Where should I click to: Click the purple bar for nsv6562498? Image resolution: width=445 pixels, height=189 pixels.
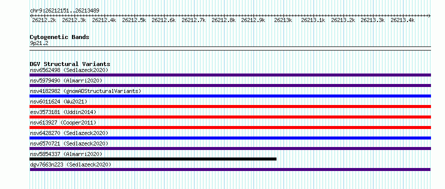(x=230, y=75)
